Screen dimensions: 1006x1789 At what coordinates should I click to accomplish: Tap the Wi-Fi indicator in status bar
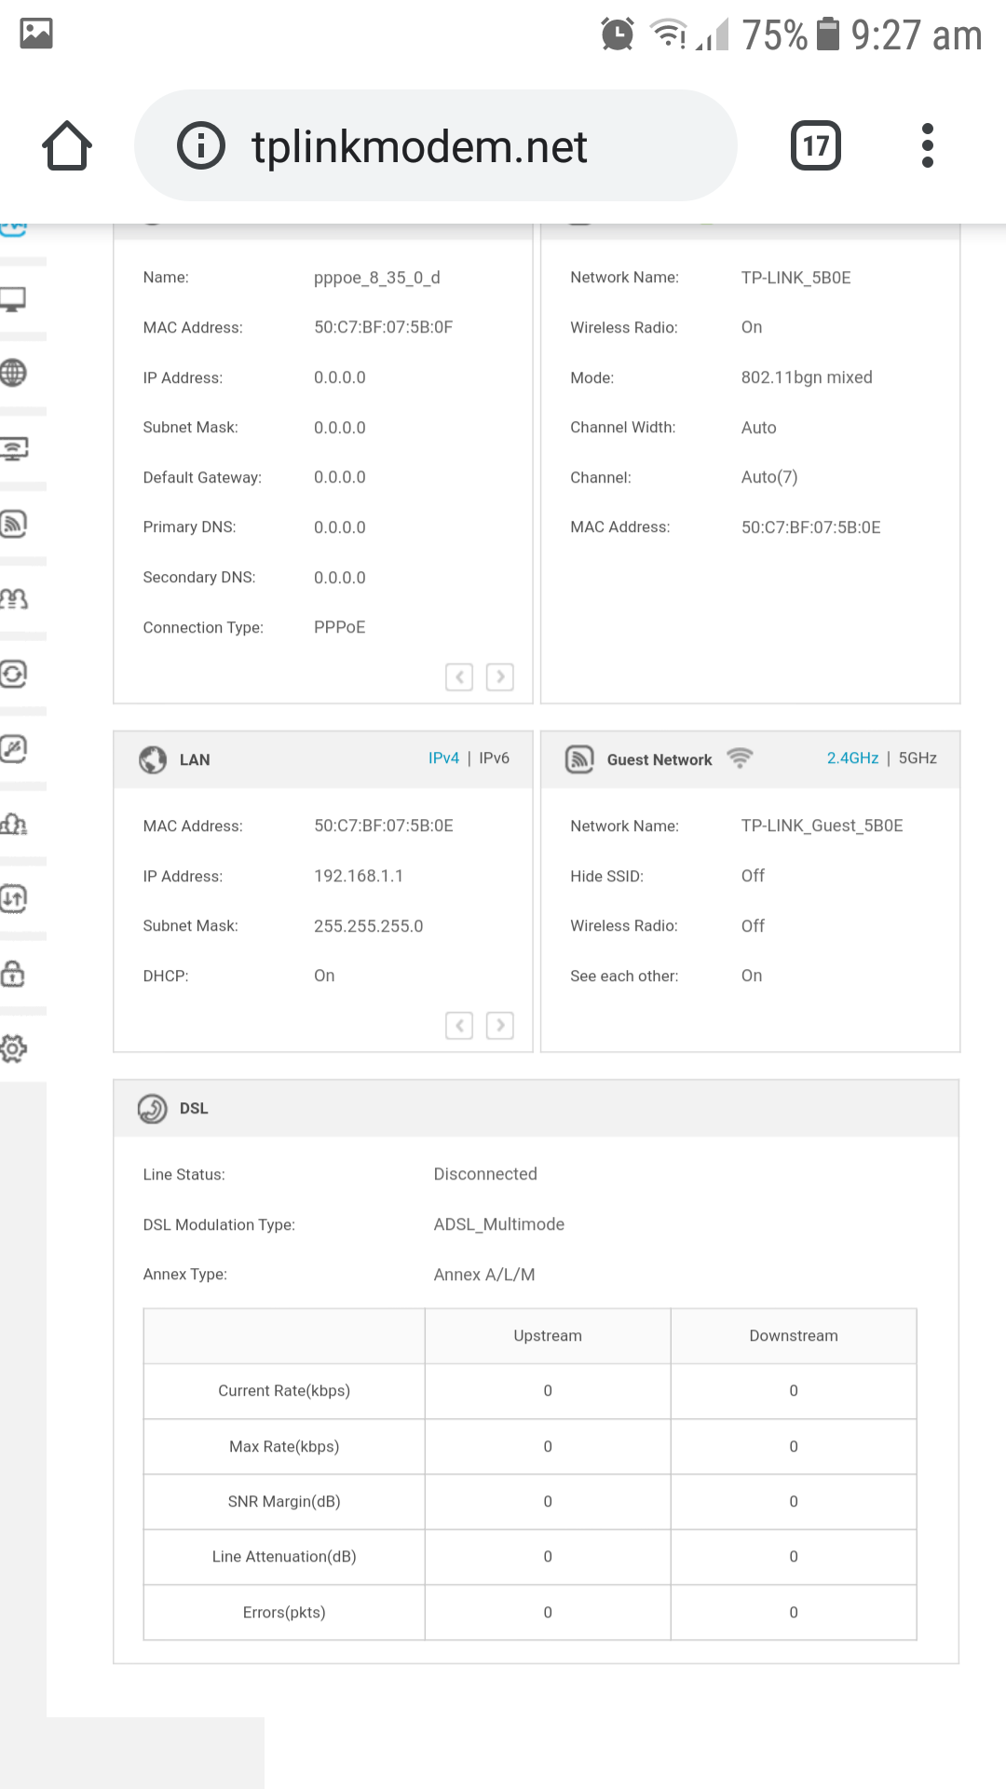tap(668, 34)
